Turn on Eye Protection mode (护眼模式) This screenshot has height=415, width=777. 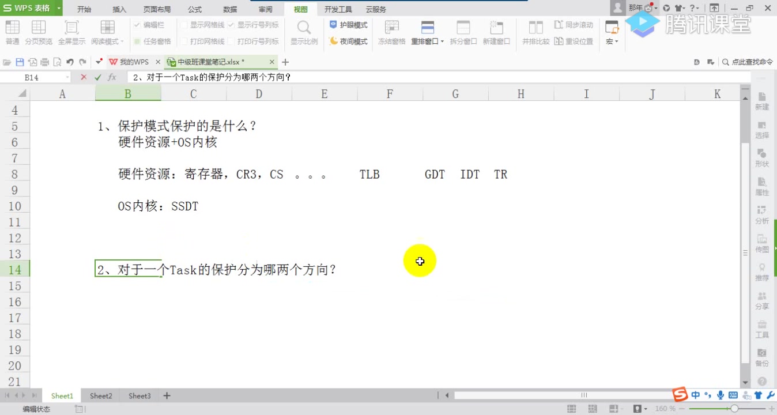[x=349, y=25]
